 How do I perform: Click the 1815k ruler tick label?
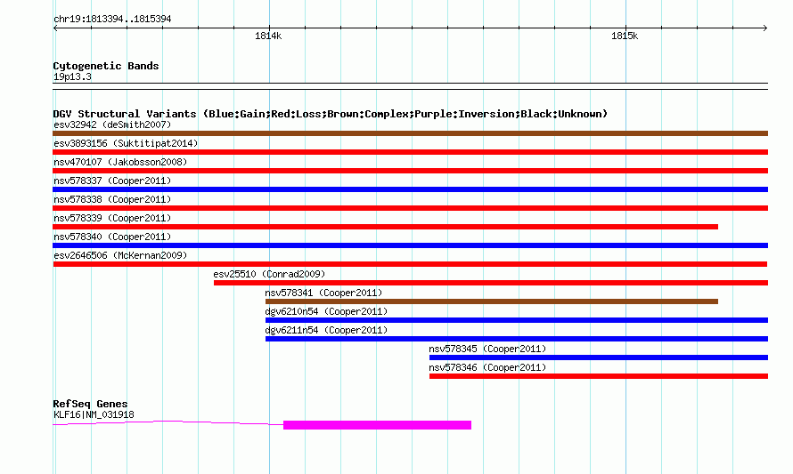[x=625, y=36]
